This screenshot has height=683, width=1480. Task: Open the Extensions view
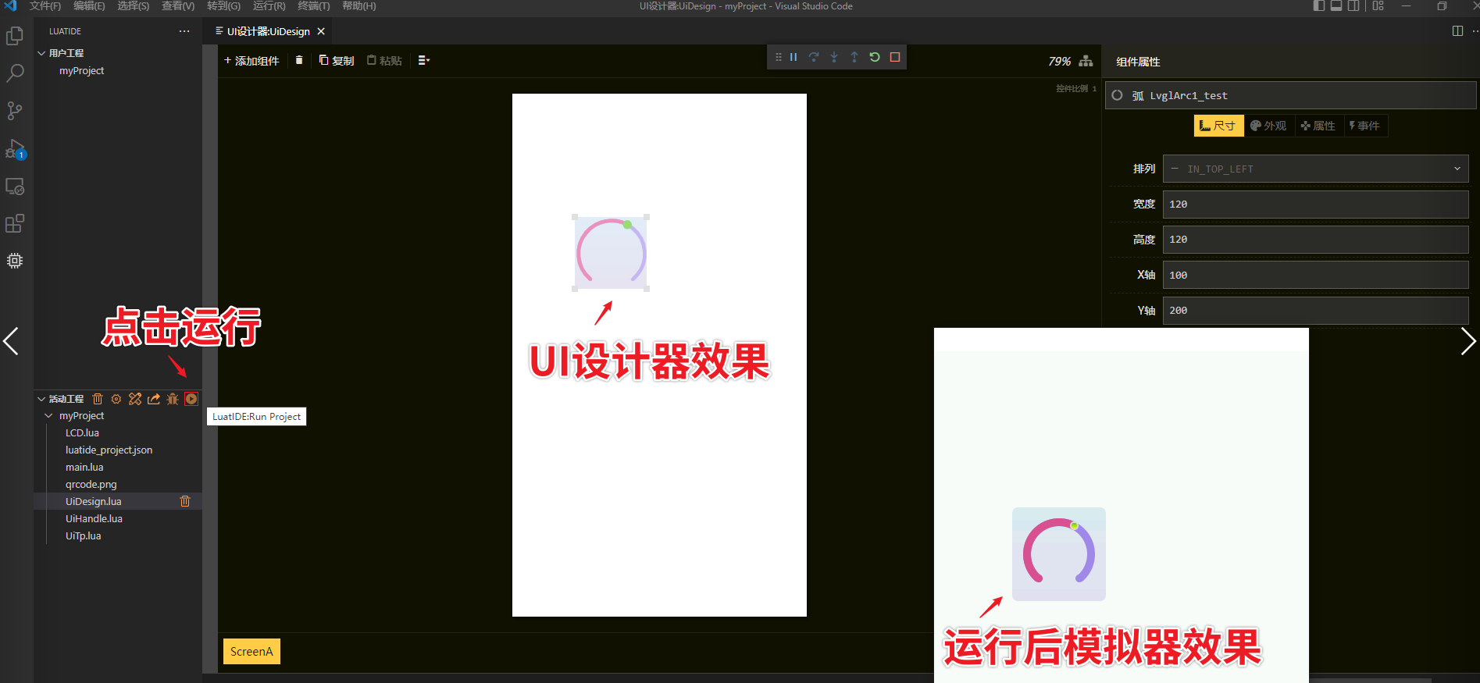click(x=15, y=224)
